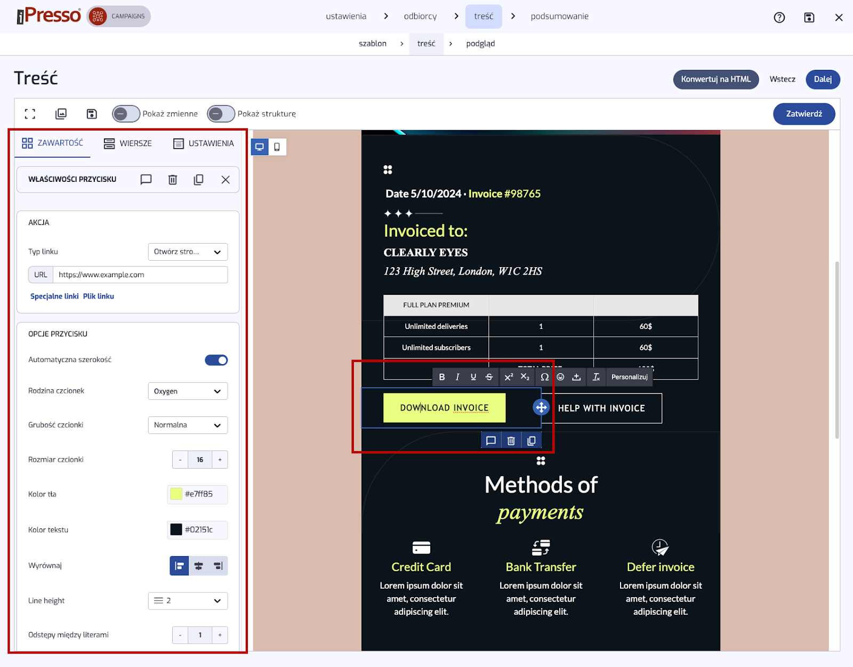Go to szablon sub-step
This screenshot has height=667, width=853.
pos(373,44)
